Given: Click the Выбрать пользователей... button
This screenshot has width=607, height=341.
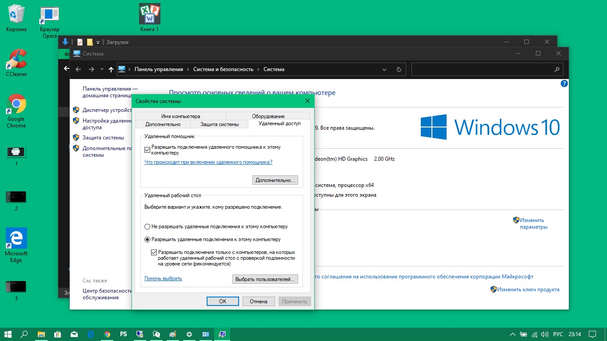Looking at the screenshot, I should [265, 279].
